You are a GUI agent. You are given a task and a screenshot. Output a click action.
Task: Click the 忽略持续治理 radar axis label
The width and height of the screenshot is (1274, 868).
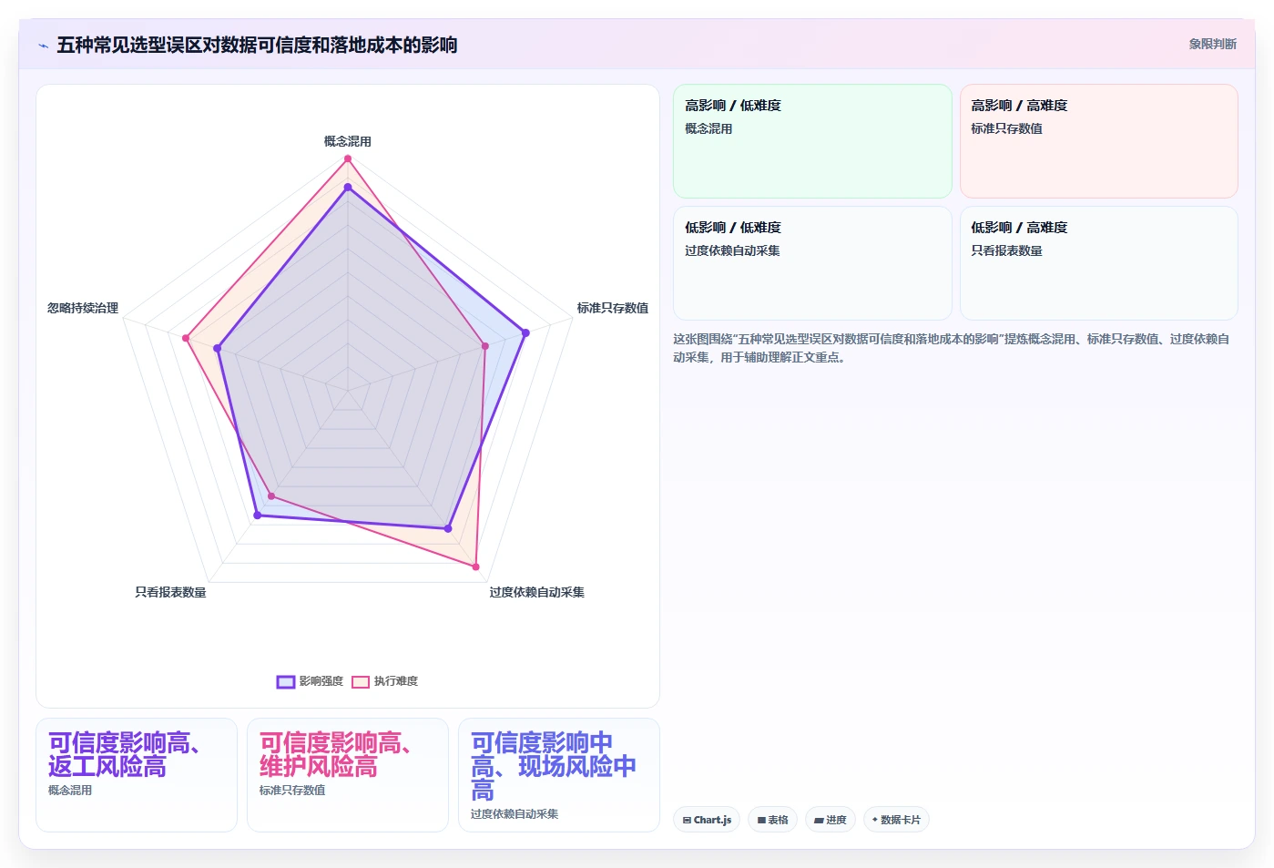click(x=83, y=308)
